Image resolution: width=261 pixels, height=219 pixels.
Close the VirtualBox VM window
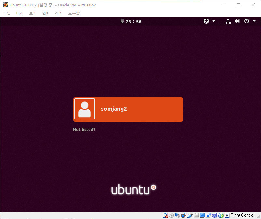tap(253, 5)
